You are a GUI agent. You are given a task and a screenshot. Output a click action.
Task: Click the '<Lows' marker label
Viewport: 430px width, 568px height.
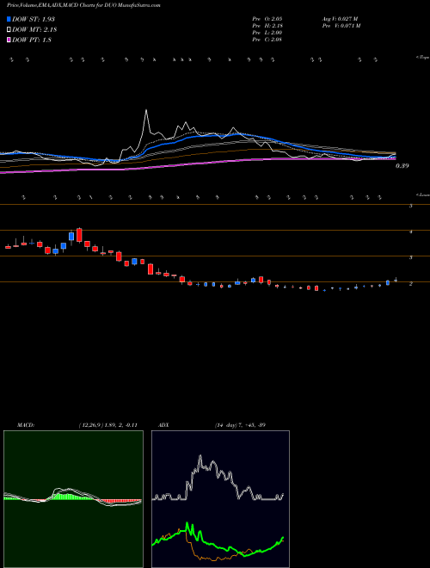click(x=423, y=194)
